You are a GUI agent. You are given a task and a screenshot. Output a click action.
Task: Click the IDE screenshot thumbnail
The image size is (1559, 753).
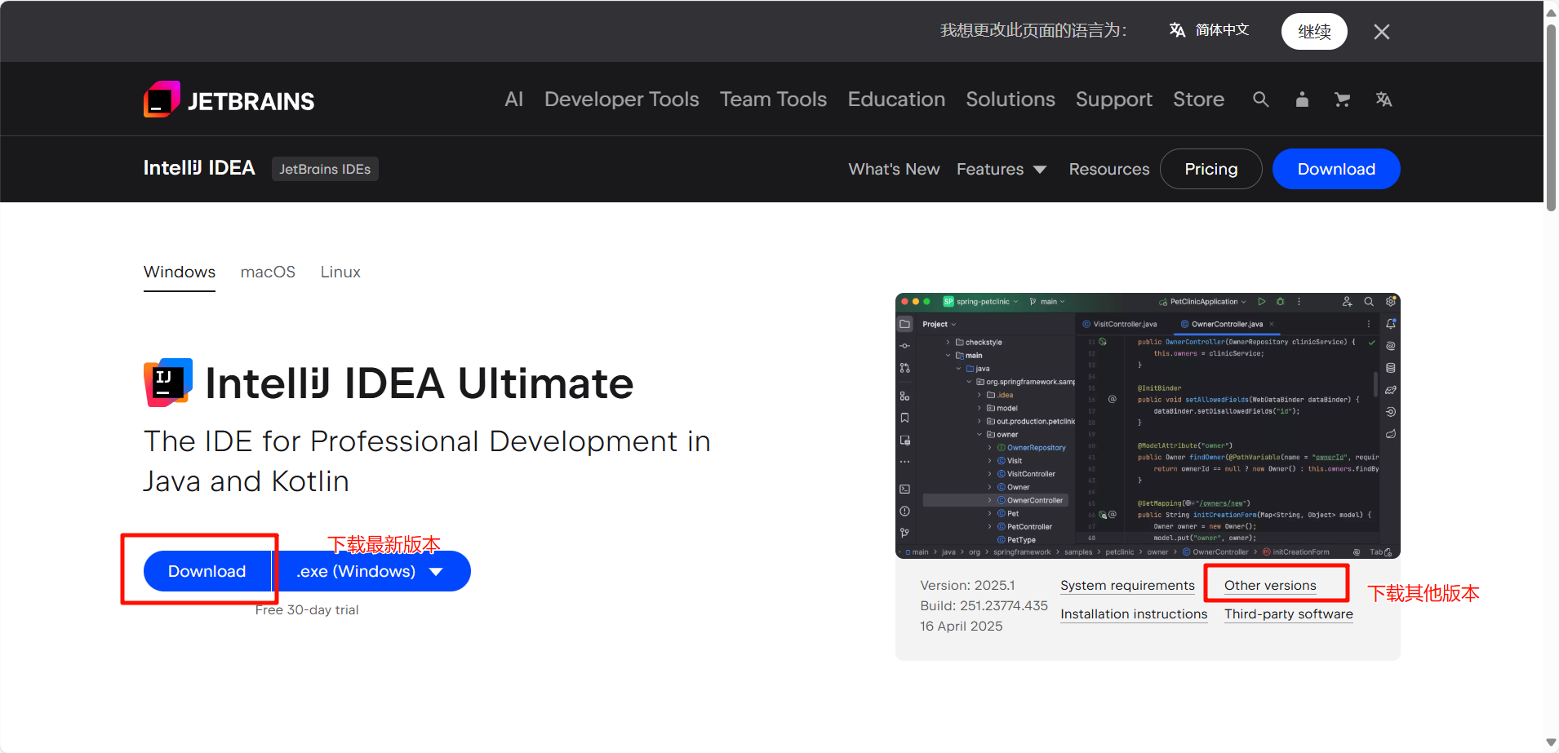pos(1148,426)
